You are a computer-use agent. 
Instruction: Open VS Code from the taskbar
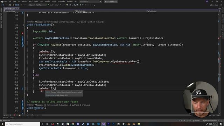tap(98, 124)
